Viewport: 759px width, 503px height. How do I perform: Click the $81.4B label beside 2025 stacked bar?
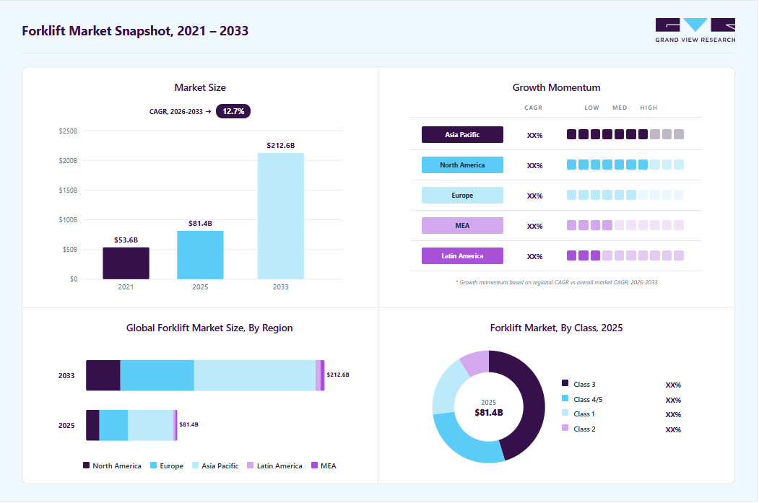[x=188, y=424]
